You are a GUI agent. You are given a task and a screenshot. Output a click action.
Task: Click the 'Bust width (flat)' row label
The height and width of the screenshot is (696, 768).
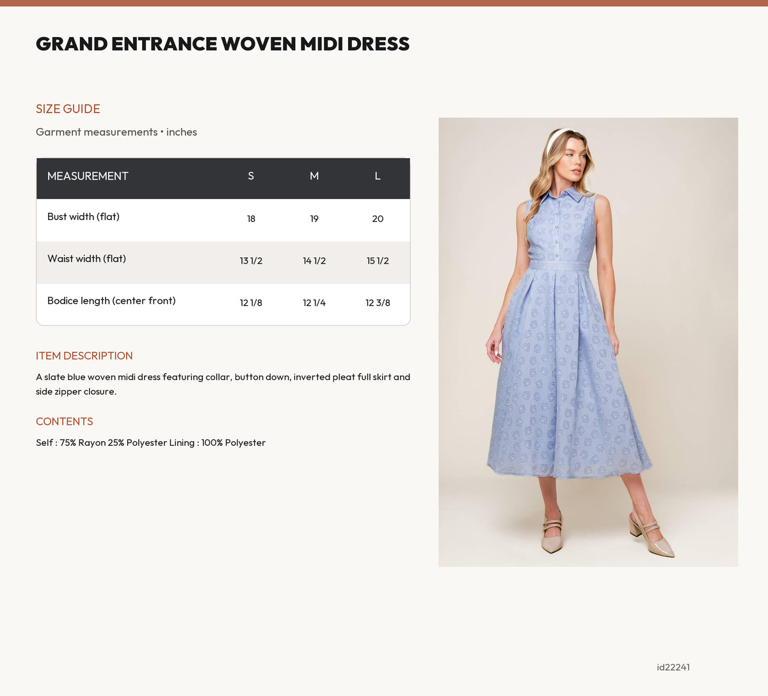click(x=83, y=217)
